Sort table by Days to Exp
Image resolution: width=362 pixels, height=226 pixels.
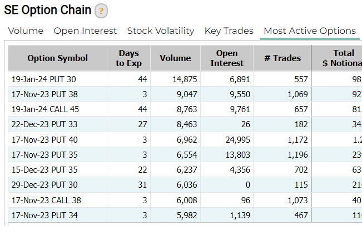pos(129,58)
